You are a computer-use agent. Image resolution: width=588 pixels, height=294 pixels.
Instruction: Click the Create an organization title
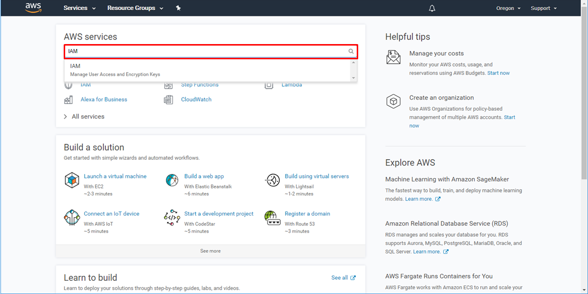tap(441, 98)
